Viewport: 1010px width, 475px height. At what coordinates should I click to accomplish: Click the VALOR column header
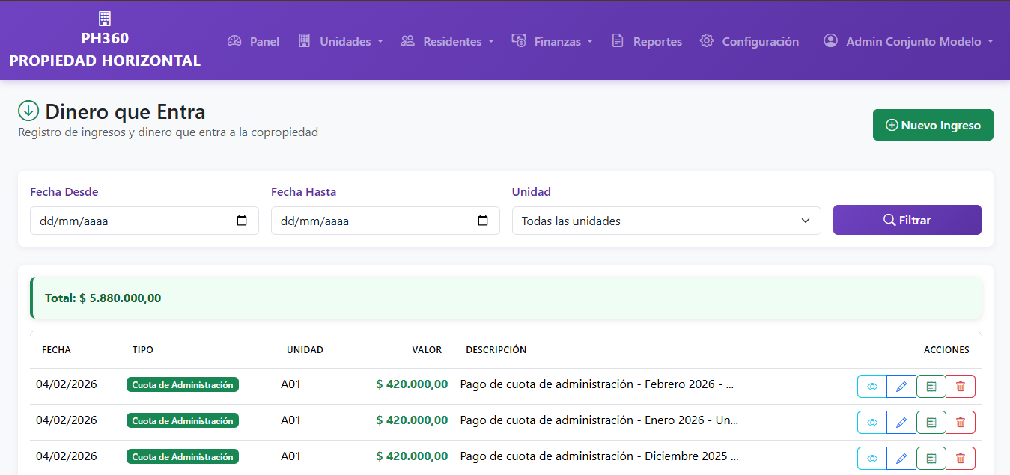point(427,349)
